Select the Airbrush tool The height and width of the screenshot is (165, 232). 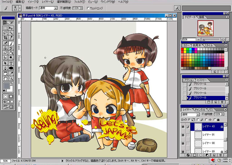click(6, 43)
